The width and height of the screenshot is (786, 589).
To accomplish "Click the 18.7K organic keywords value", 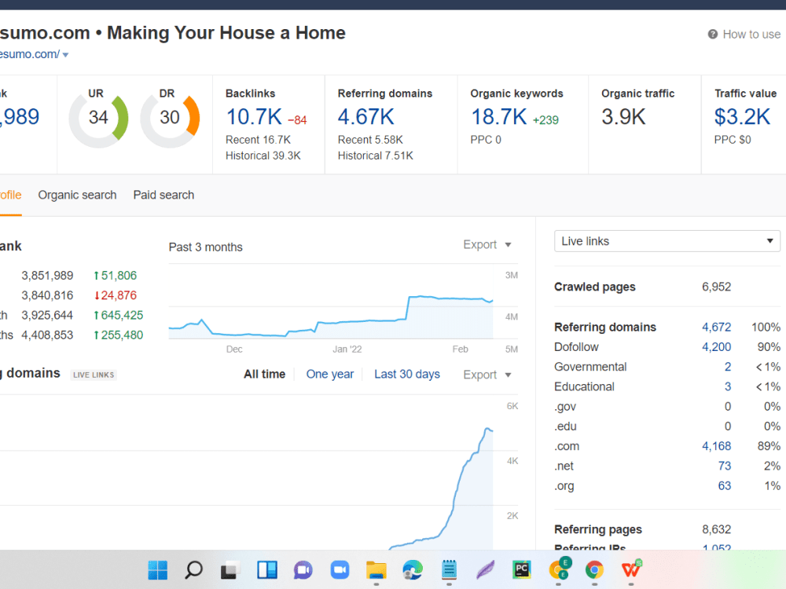I will coord(499,117).
